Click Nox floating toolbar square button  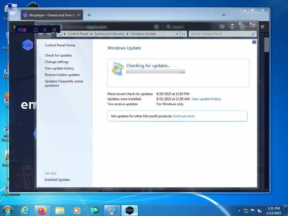point(36,30)
